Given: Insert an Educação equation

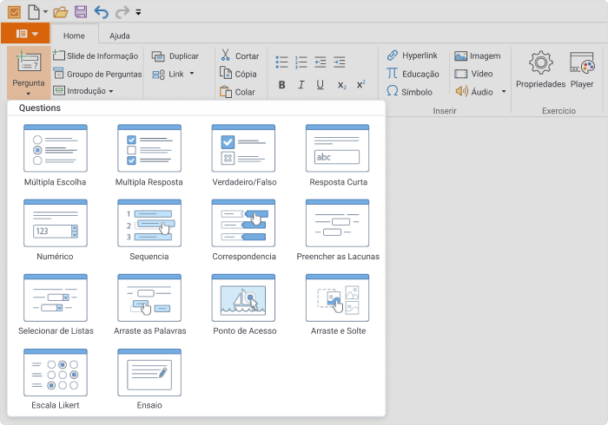Looking at the screenshot, I should (x=413, y=74).
